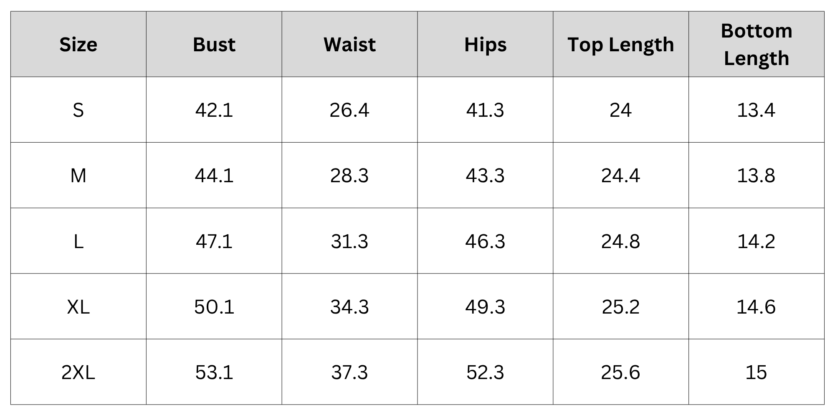Select top length value 24 cell
This screenshot has width=835, height=417.
[621, 110]
